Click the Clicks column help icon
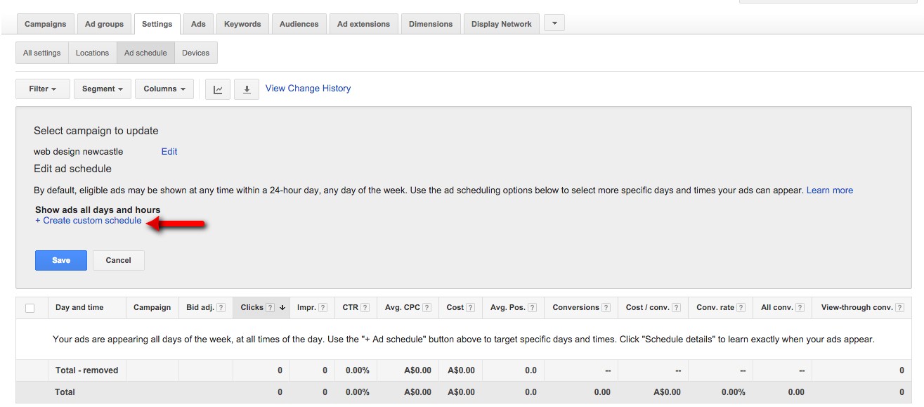Screen dimensions: 924x407 (x=271, y=307)
